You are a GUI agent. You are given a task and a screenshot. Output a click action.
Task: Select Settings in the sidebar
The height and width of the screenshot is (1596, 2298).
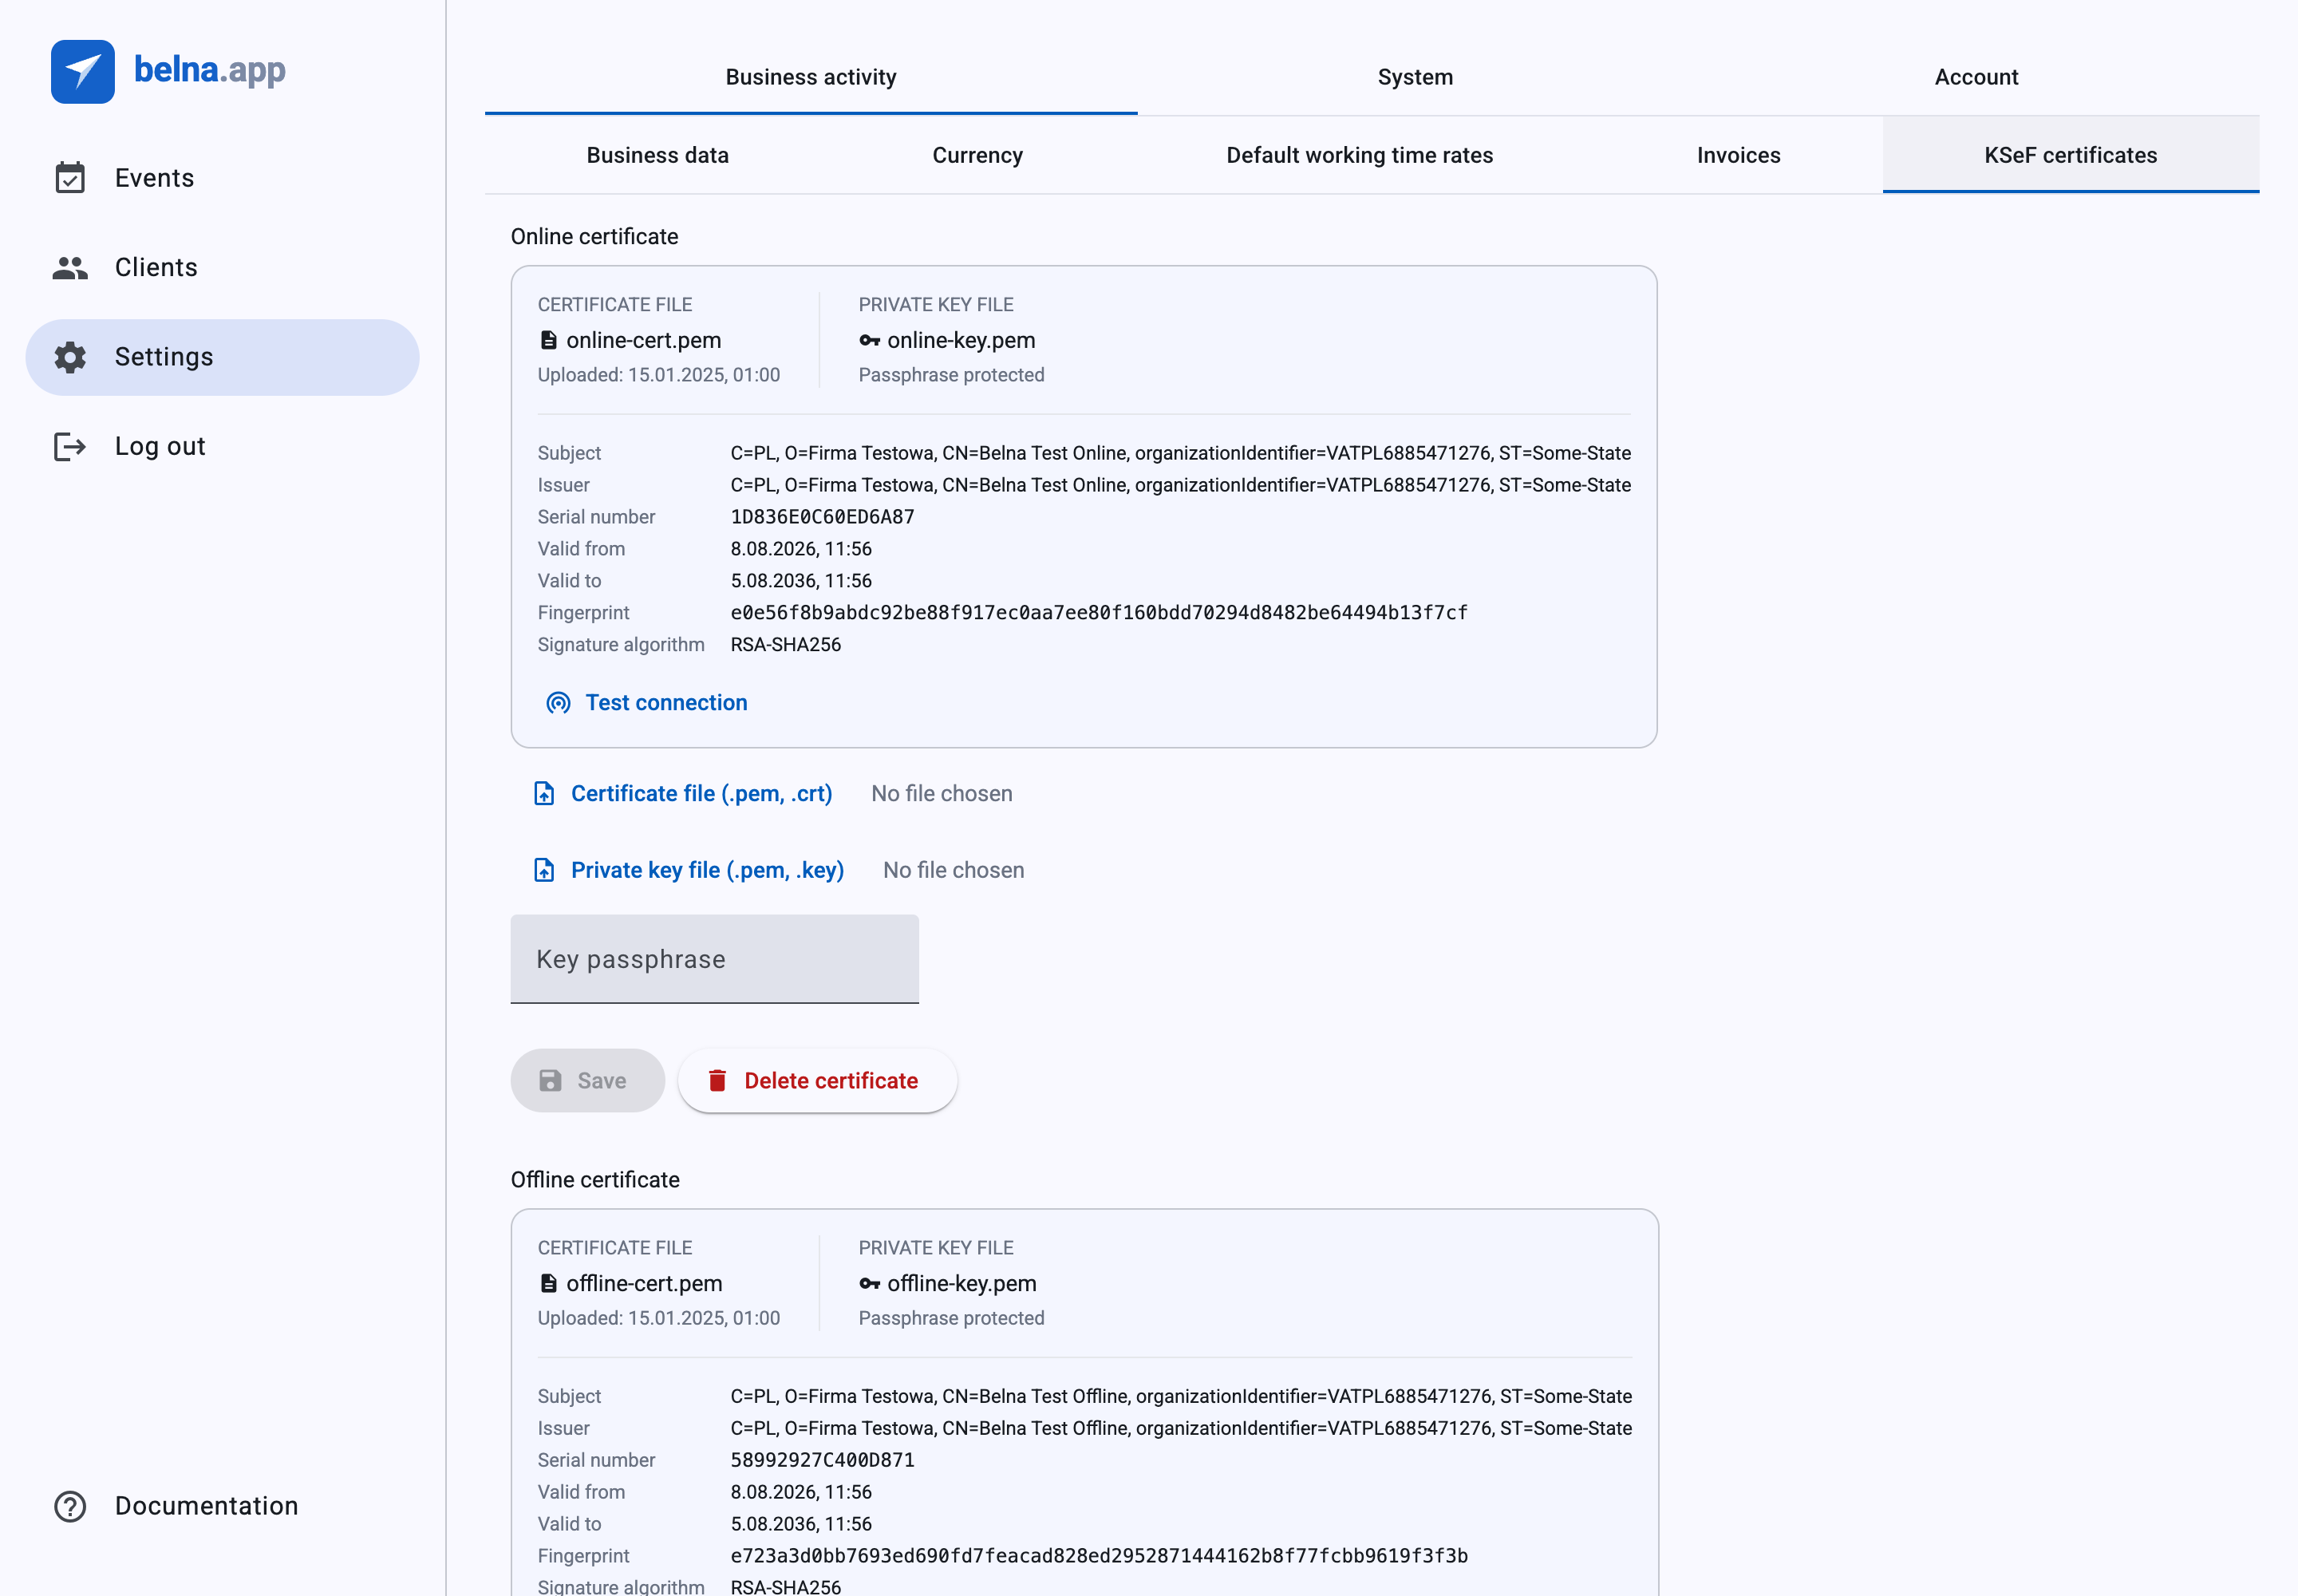click(x=222, y=357)
